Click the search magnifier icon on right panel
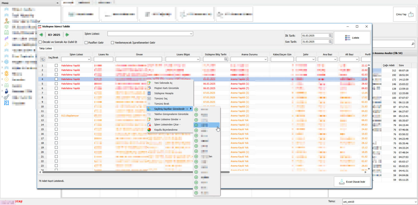The image size is (418, 205). tap(413, 44)
